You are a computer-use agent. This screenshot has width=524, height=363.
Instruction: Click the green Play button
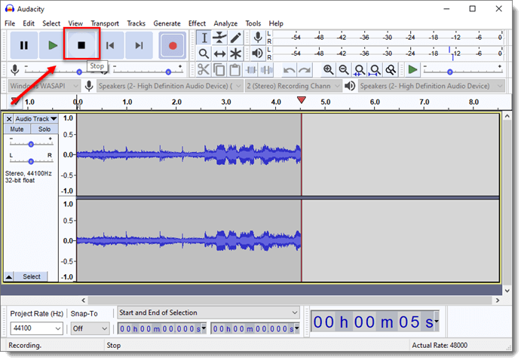tap(53, 45)
